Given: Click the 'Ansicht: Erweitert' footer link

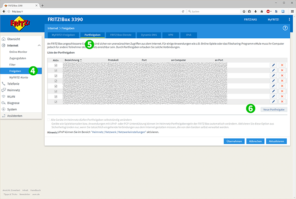Looking at the screenshot, I should 11,190.
